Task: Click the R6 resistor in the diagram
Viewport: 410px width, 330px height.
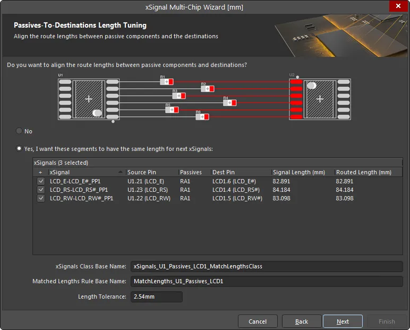Action: tap(202, 117)
